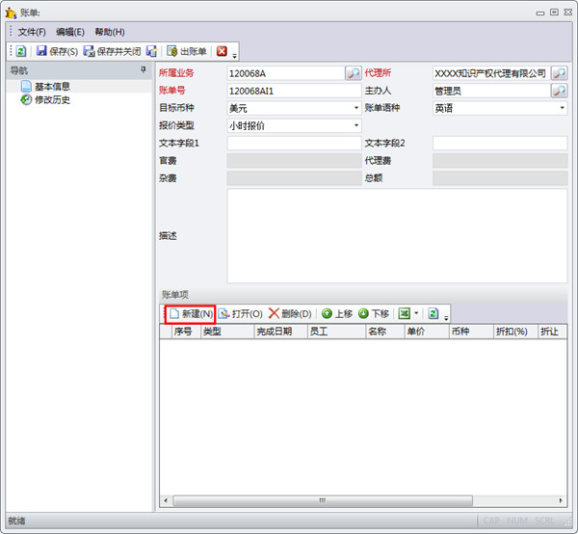Click the 主办人 field showing 管理员
The width and height of the screenshot is (578, 534).
click(491, 91)
